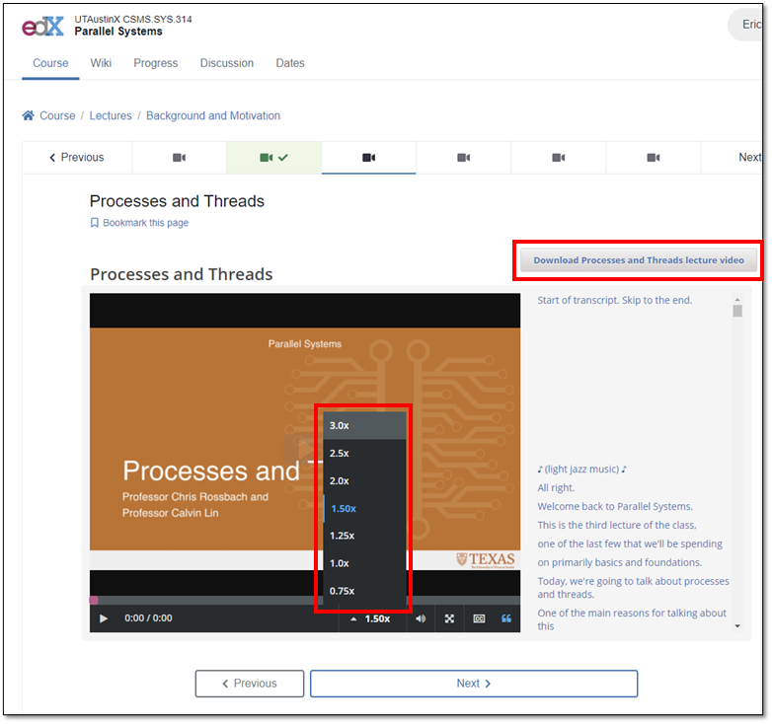Image resolution: width=772 pixels, height=724 pixels.
Task: Click the home icon in breadcrumb
Action: tap(28, 115)
